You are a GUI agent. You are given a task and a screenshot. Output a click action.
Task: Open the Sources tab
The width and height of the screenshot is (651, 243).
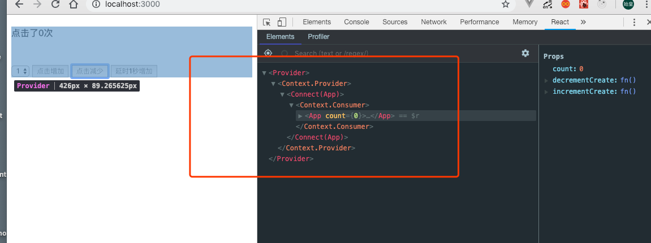tap(395, 22)
